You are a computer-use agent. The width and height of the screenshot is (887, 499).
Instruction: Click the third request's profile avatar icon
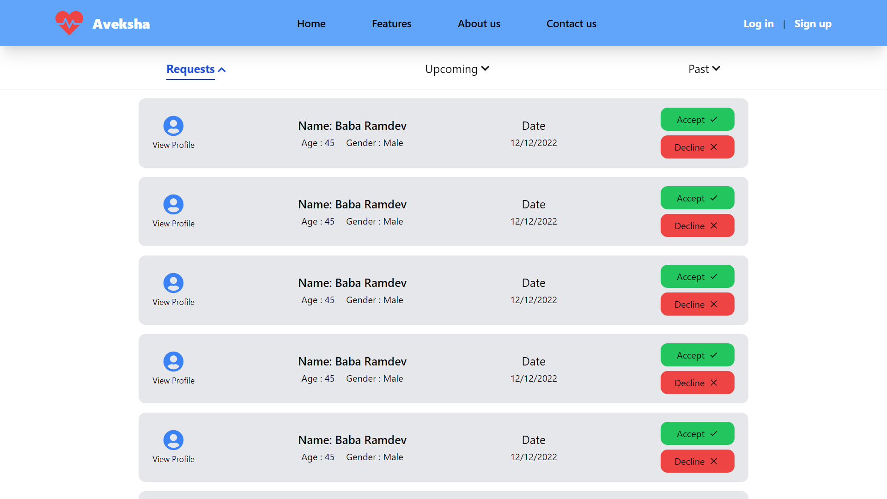point(173,283)
